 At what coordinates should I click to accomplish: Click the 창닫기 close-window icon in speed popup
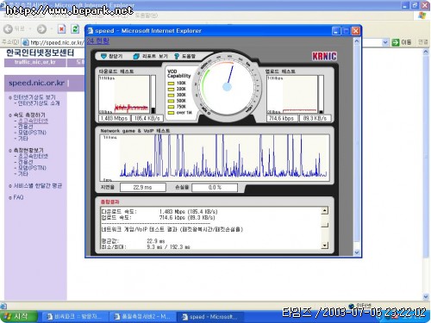[x=104, y=56]
